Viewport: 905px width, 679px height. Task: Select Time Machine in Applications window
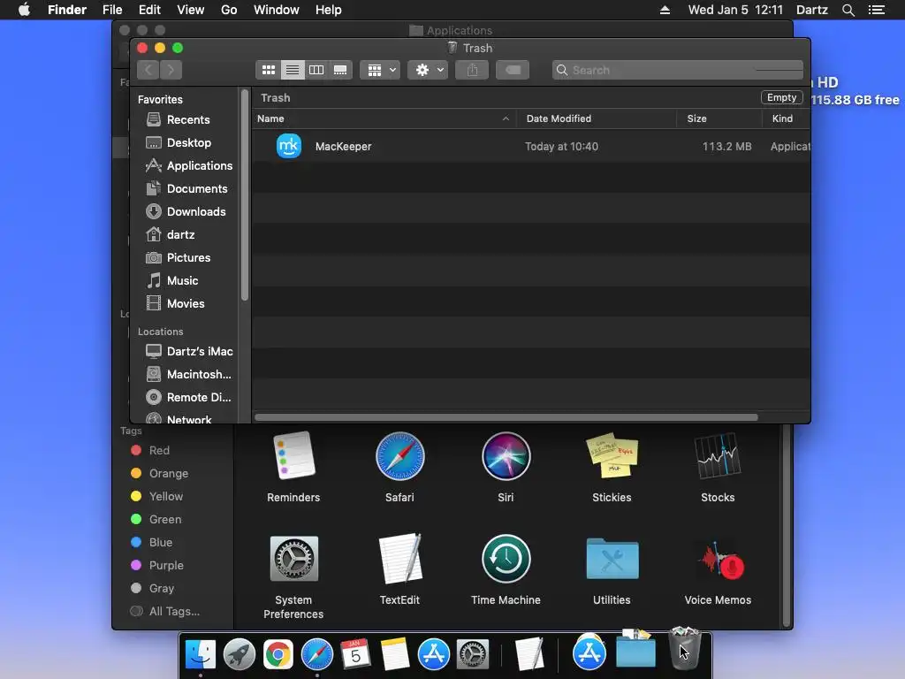[506, 570]
